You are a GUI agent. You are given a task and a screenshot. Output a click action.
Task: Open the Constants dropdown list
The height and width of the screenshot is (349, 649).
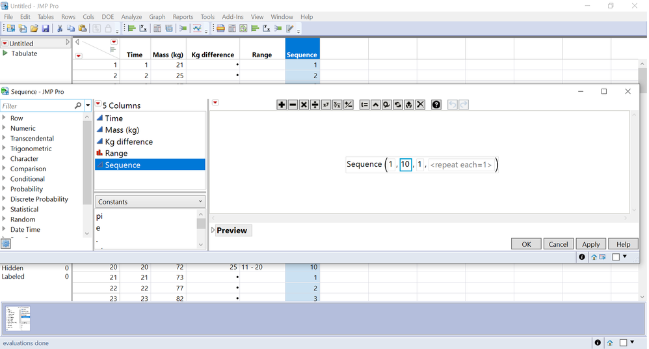click(x=150, y=202)
